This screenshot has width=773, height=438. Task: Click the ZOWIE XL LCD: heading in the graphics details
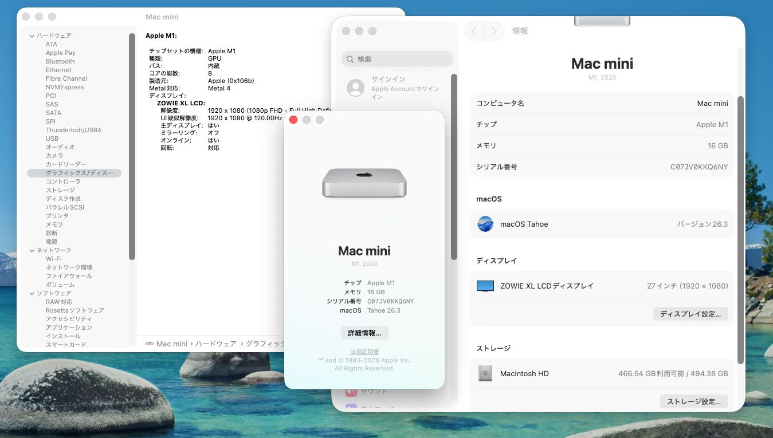pos(181,103)
